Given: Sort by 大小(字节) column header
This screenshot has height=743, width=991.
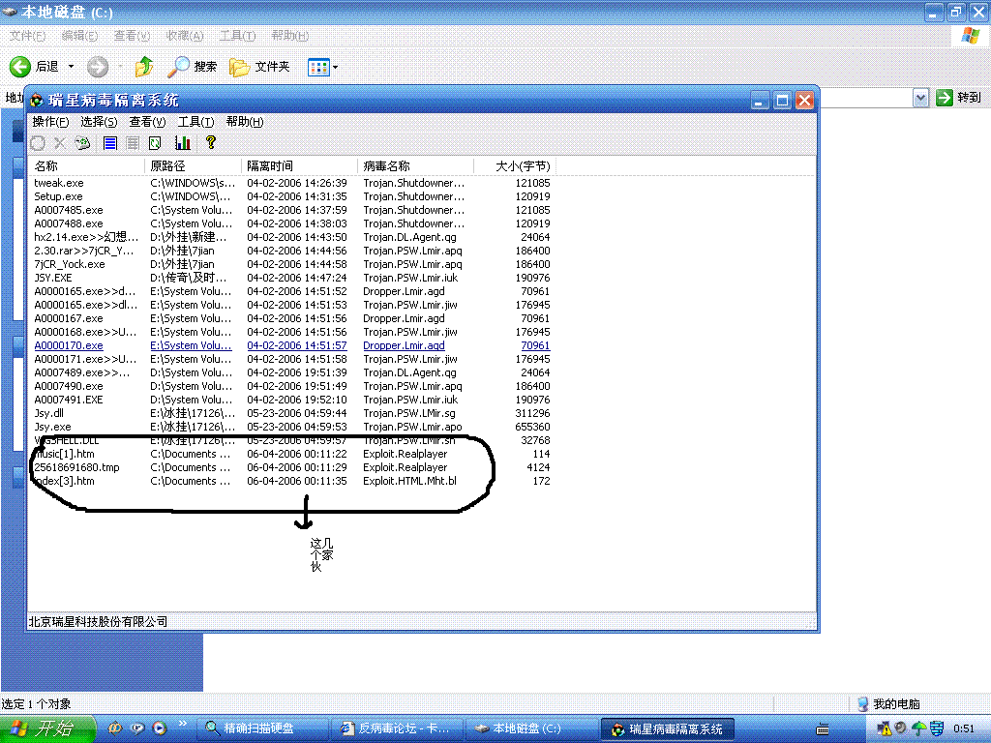Looking at the screenshot, I should click(515, 165).
